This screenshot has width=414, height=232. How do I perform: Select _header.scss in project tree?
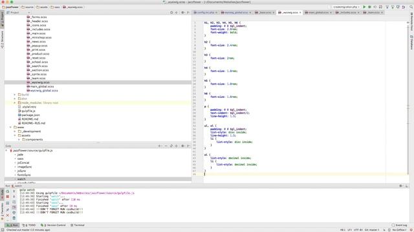(x=38, y=21)
